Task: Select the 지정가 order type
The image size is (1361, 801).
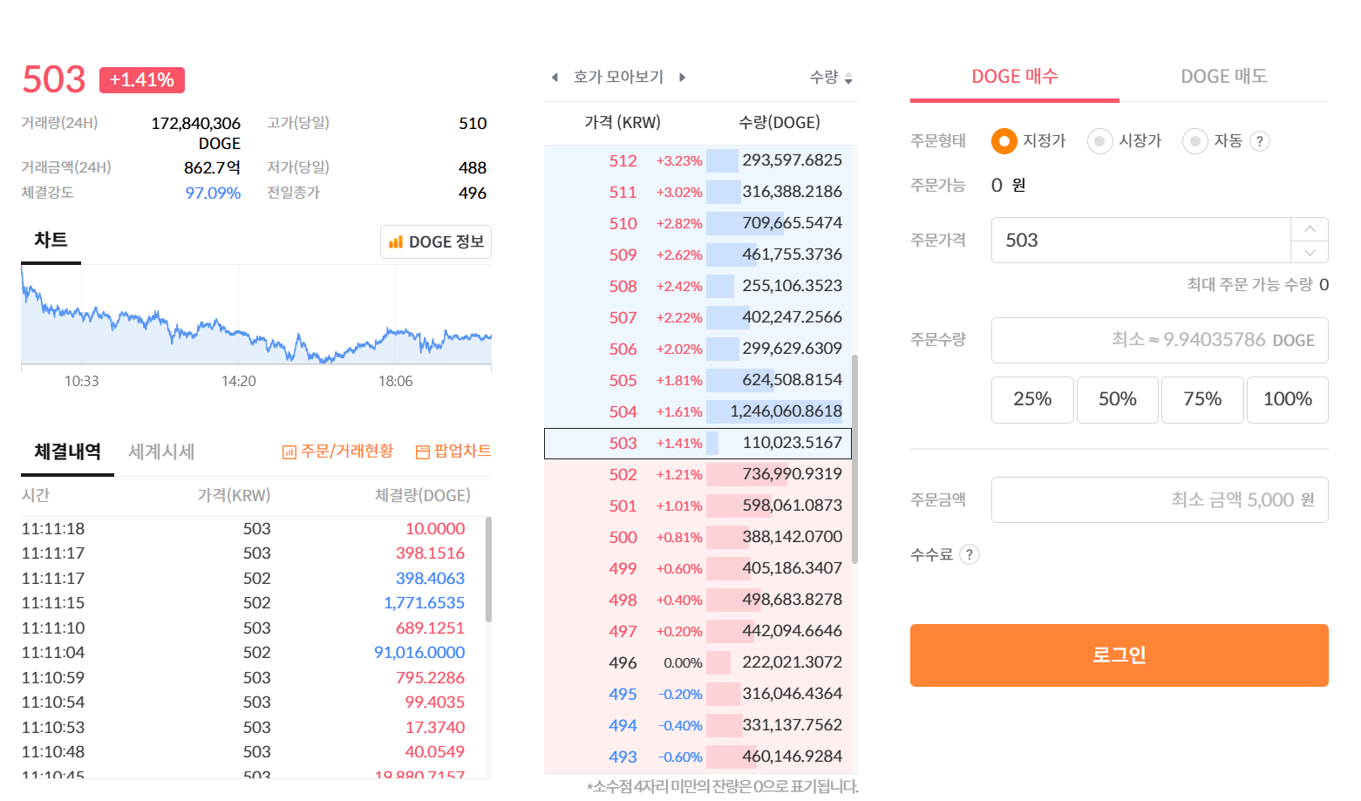Action: tap(1004, 140)
